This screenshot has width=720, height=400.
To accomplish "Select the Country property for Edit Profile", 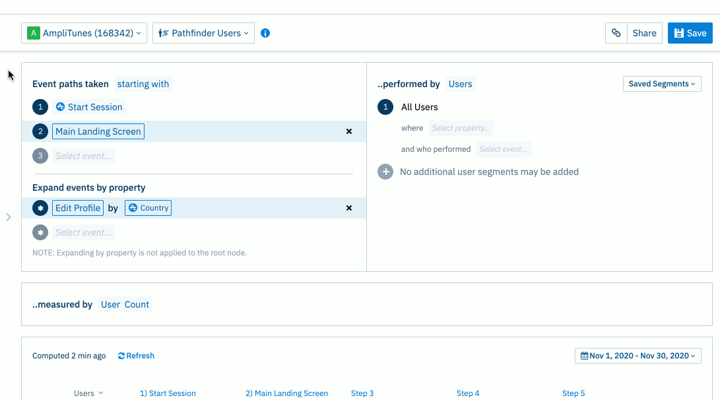I will pos(148,208).
